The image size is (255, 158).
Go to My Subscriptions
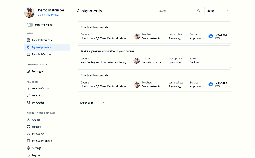42,141
